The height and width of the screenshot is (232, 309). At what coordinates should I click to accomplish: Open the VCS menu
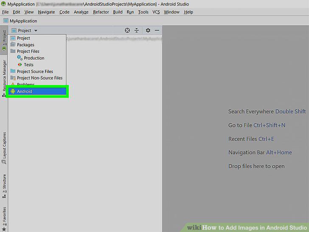(x=156, y=12)
